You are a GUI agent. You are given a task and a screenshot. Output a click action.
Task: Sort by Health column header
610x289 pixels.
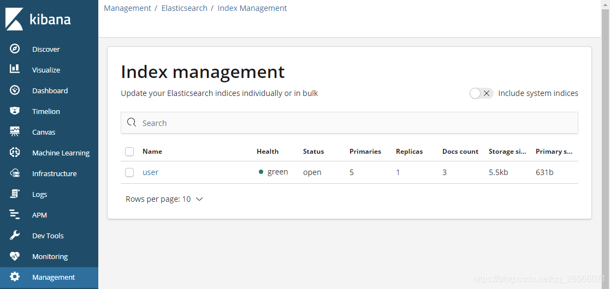coord(268,152)
